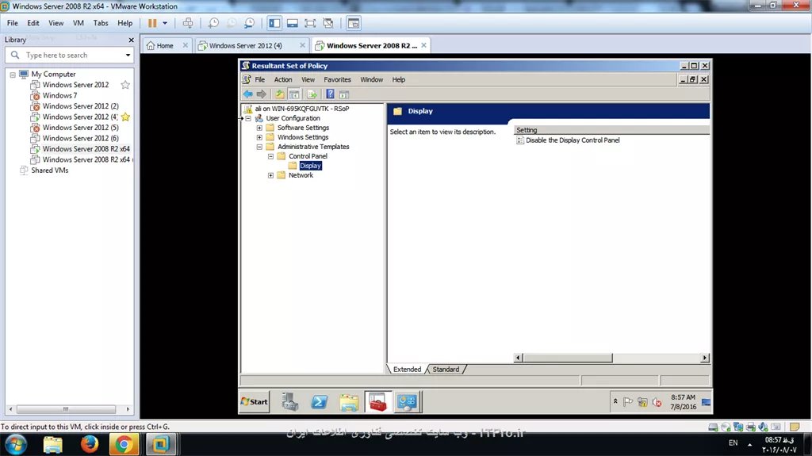
Task: Favorite the Windows Server 2012 star
Action: (125, 85)
